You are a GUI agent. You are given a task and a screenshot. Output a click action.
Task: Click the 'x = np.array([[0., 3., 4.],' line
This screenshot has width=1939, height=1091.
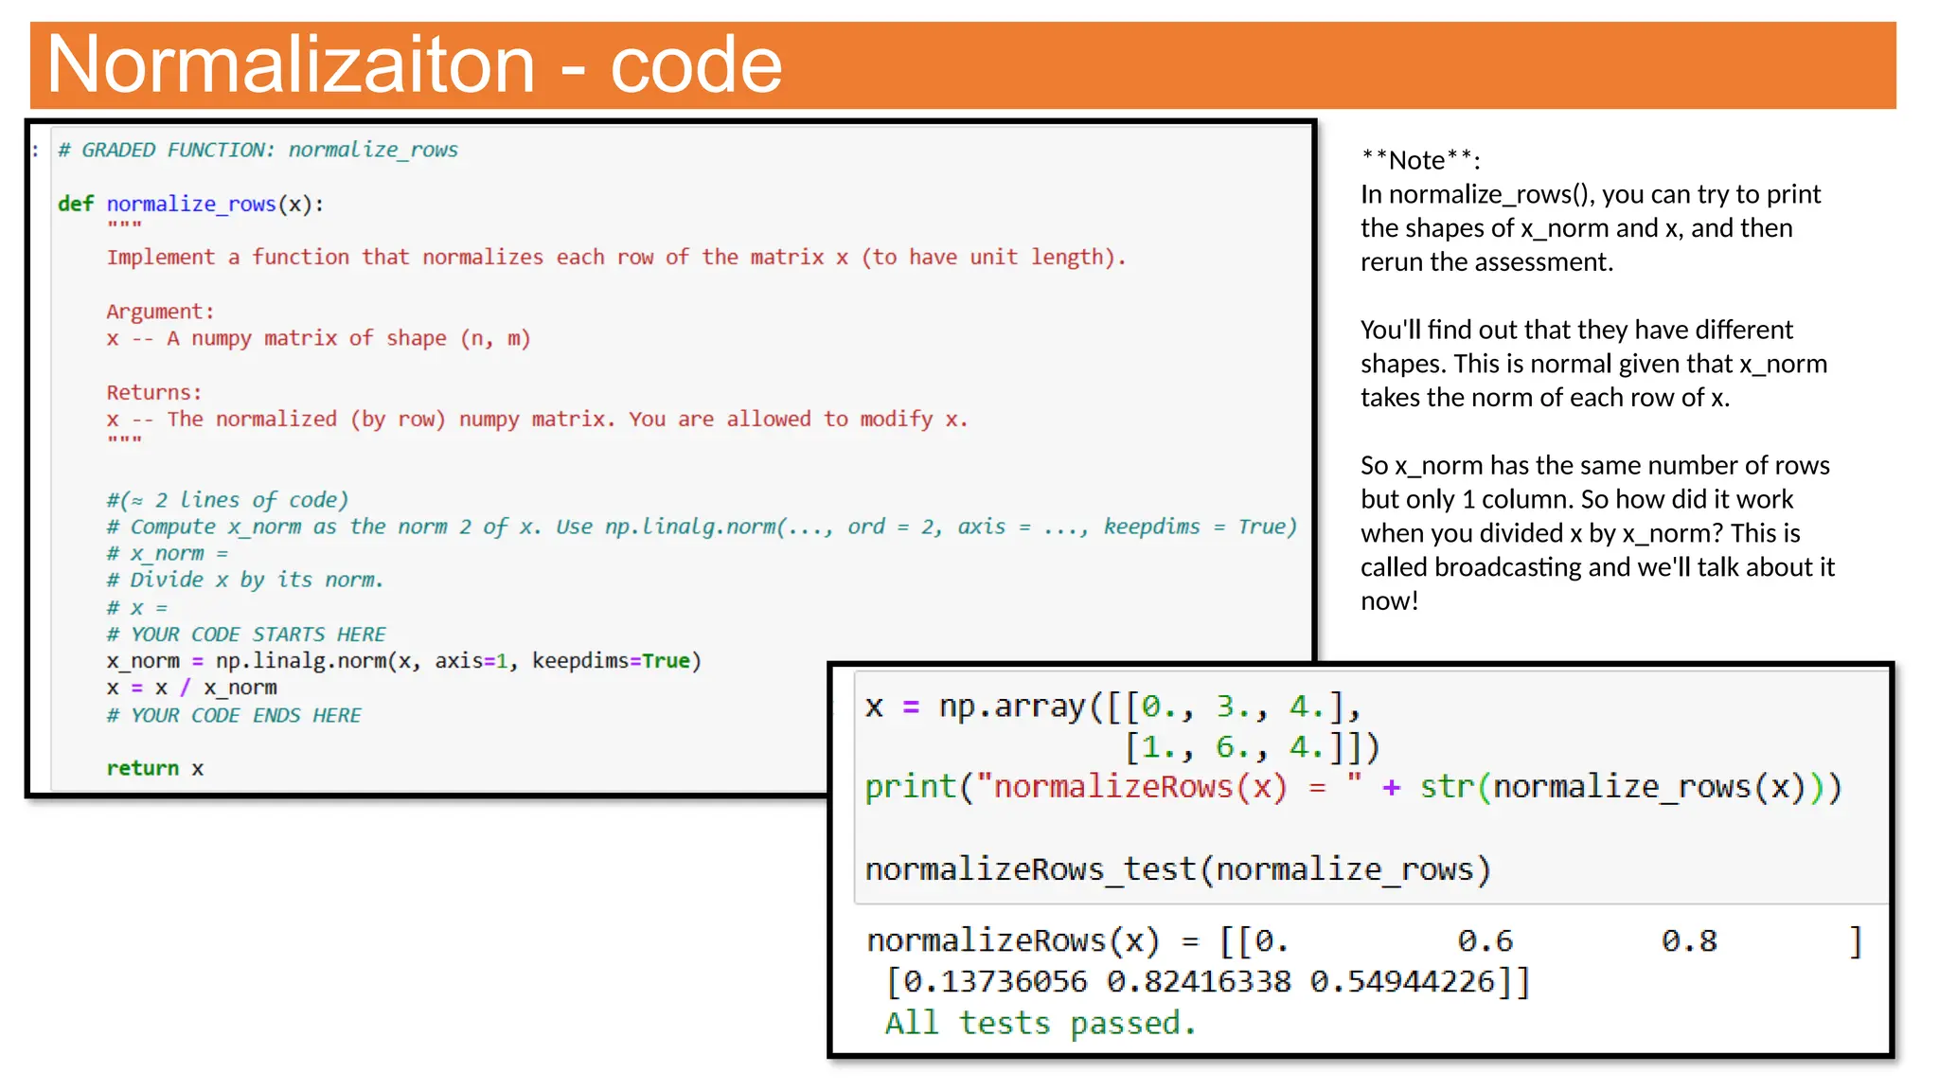pos(1112,706)
